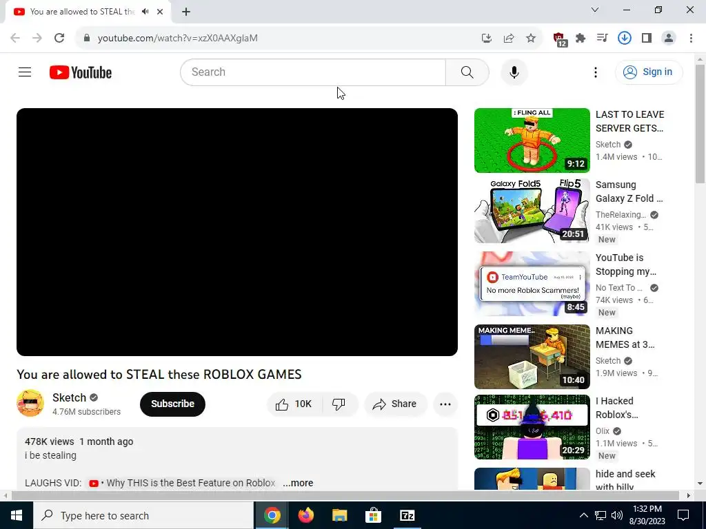Click Windows taskbar search box
Image resolution: width=706 pixels, height=529 pixels.
[143, 515]
